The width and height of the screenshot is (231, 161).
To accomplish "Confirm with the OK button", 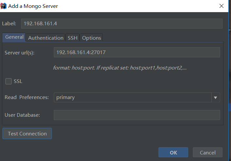I will click(173, 152).
